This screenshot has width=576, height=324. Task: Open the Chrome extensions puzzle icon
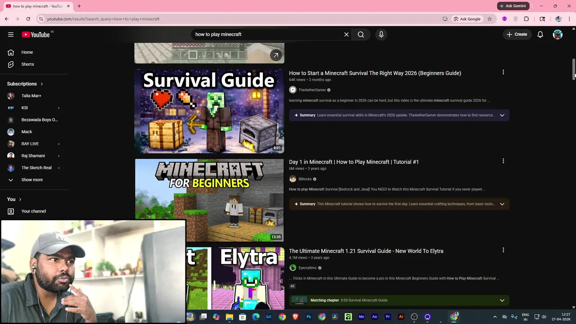tap(526, 19)
